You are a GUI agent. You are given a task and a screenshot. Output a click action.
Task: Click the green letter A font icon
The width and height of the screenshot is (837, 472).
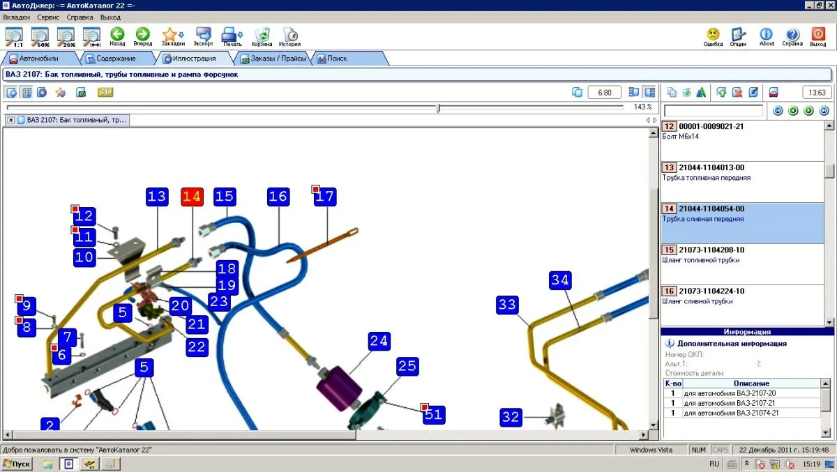(x=702, y=92)
